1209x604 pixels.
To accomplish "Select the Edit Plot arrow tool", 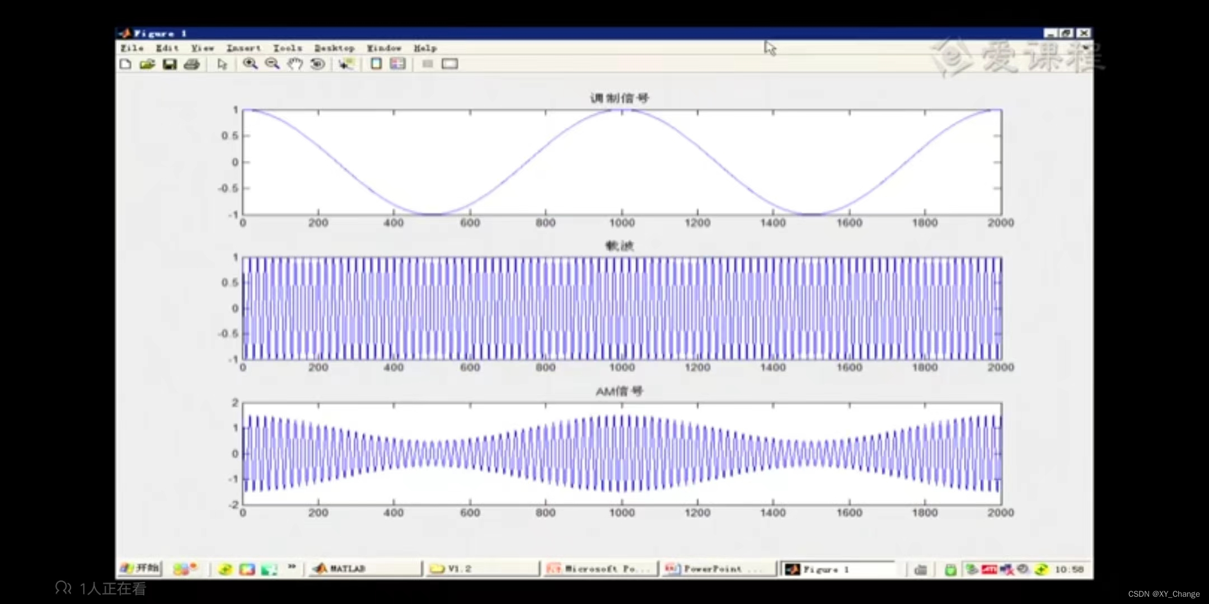I will pos(222,64).
